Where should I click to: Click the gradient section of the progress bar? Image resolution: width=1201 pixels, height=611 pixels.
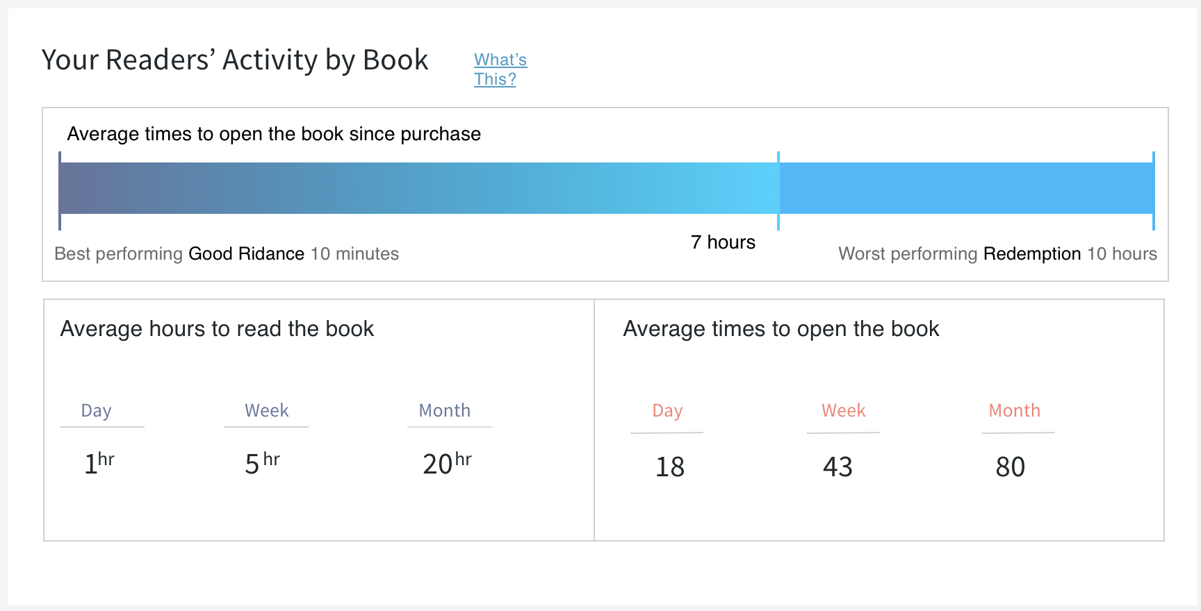pos(418,188)
